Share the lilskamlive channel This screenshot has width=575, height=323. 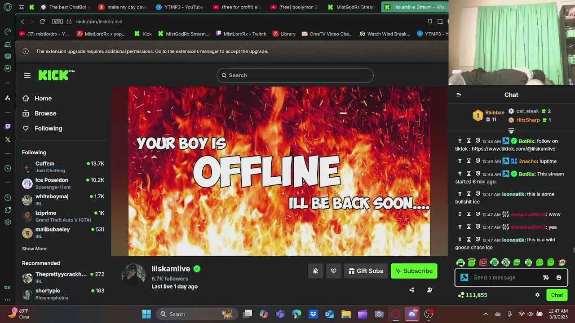412,290
